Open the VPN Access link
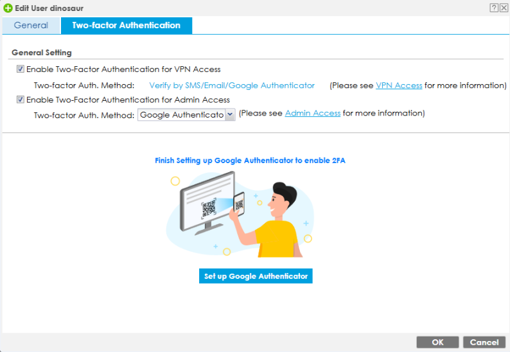The height and width of the screenshot is (352, 510). (x=399, y=85)
